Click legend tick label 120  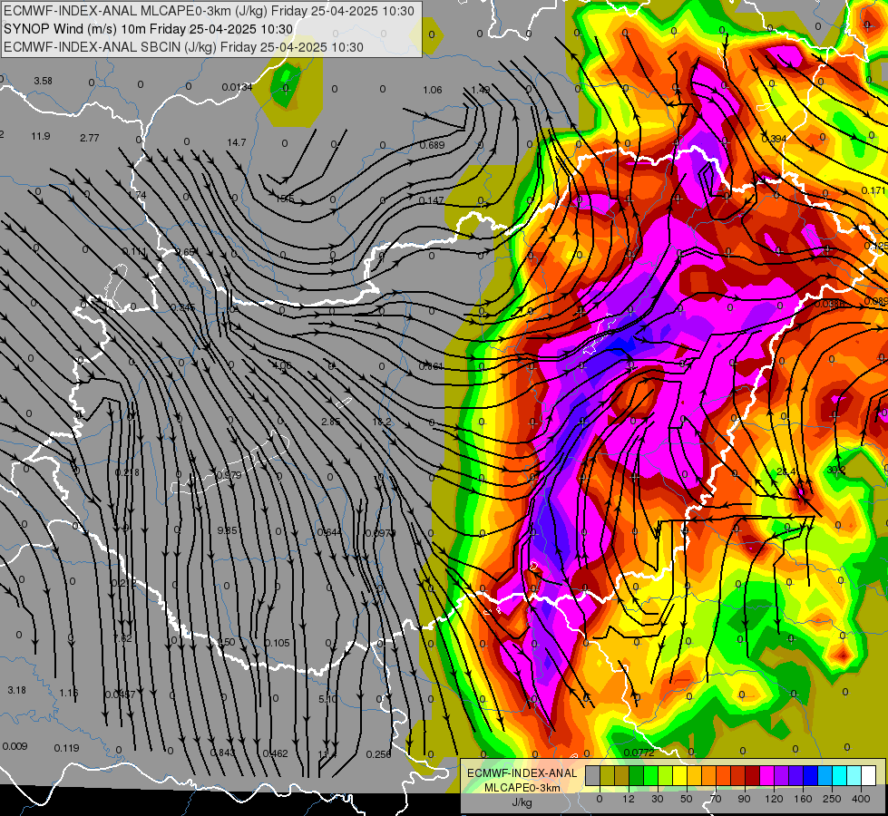point(775,799)
